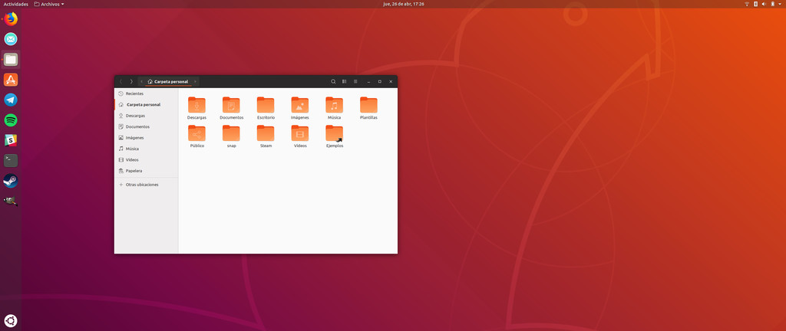Toggle list view in the Files header
The image size is (786, 331).
(345, 81)
